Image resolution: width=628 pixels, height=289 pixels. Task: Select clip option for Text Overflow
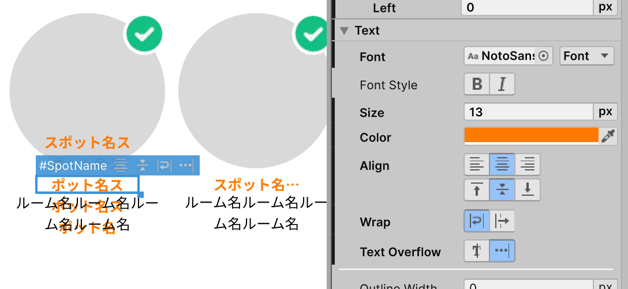[477, 252]
